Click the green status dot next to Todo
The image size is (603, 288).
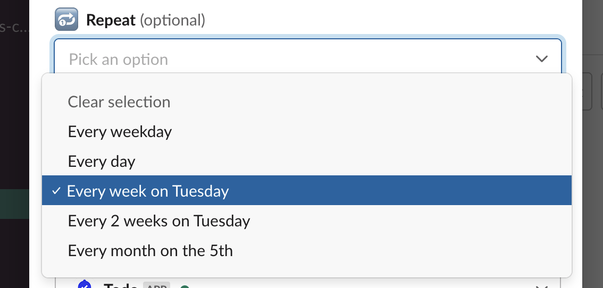pos(185,287)
